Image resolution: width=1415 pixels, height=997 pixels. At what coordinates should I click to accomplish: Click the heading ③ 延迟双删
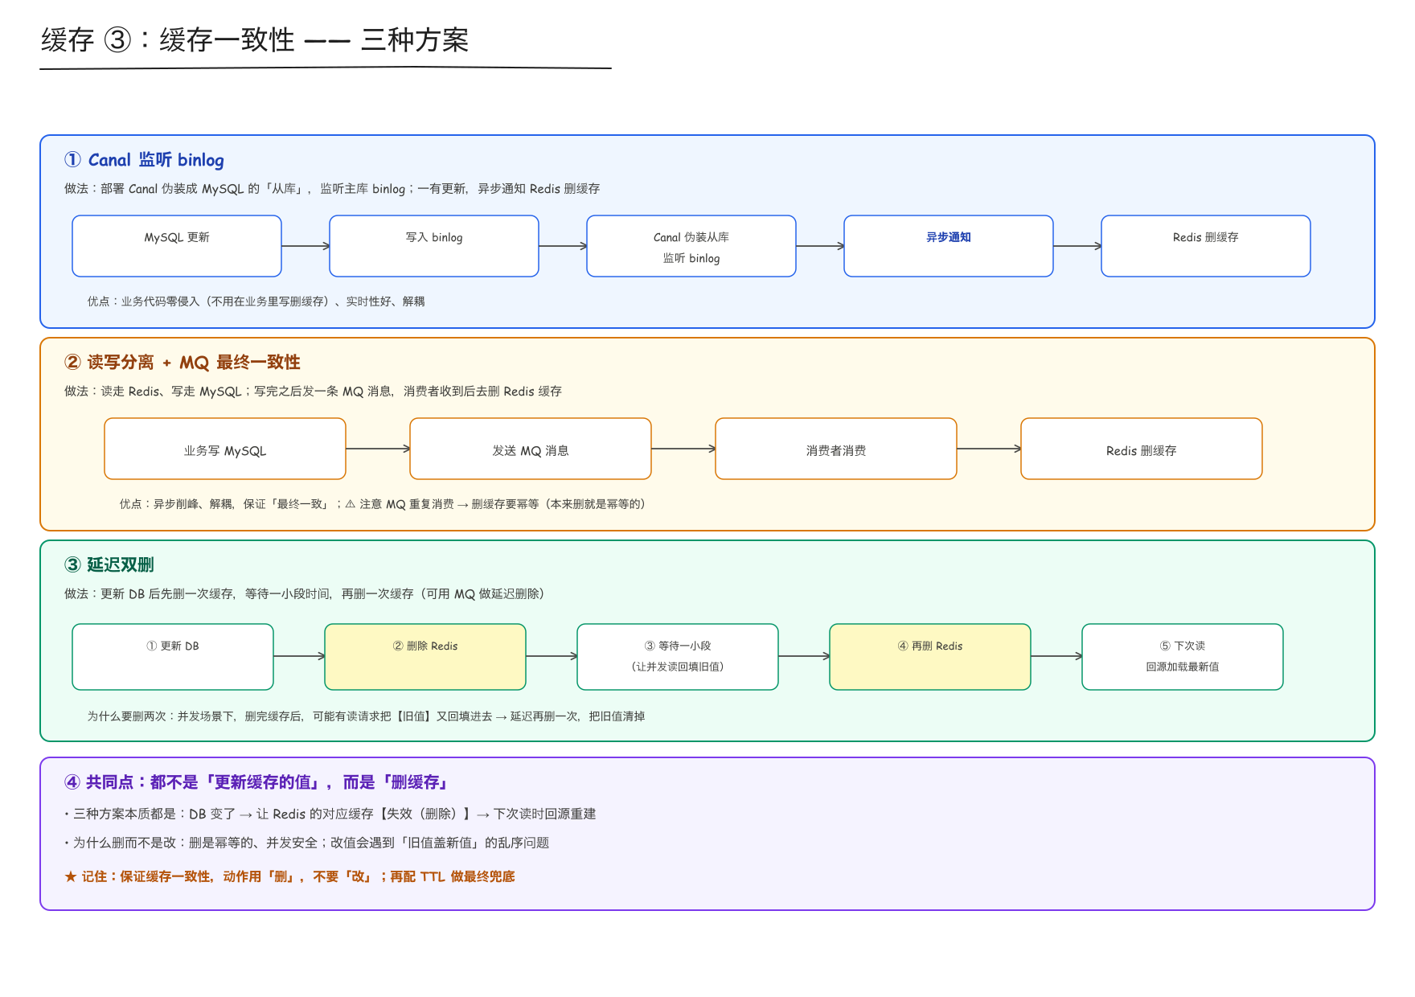click(109, 565)
